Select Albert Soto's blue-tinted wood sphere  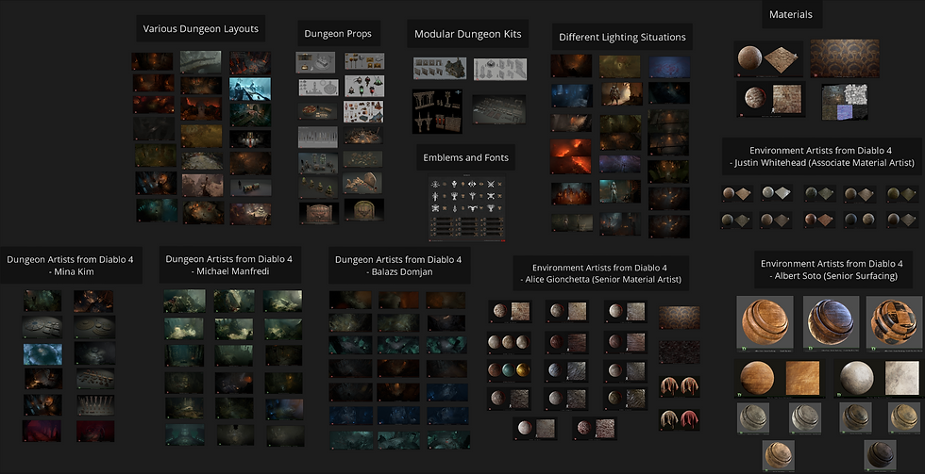[x=831, y=322]
